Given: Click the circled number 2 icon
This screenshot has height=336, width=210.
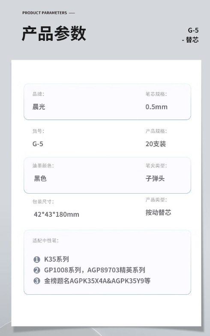Looking at the screenshot, I should 37,270.
